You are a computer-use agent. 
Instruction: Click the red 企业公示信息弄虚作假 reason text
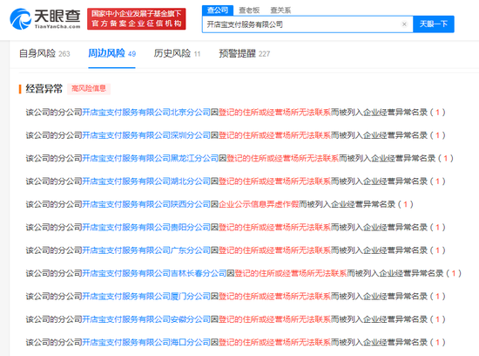pos(259,204)
